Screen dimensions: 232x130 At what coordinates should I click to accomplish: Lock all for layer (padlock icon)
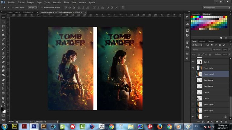210,54
